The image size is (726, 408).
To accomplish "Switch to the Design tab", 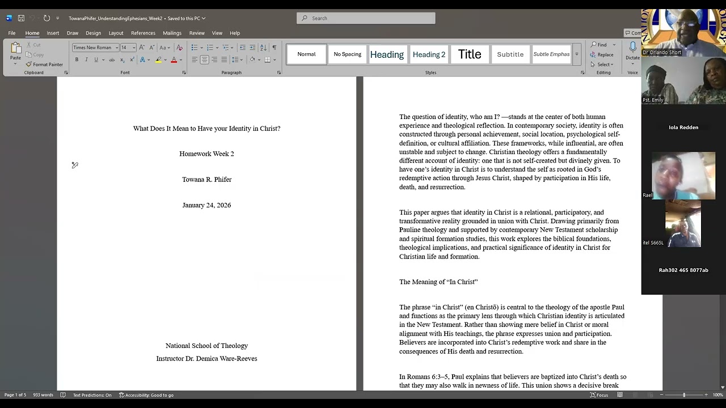I will (x=93, y=33).
